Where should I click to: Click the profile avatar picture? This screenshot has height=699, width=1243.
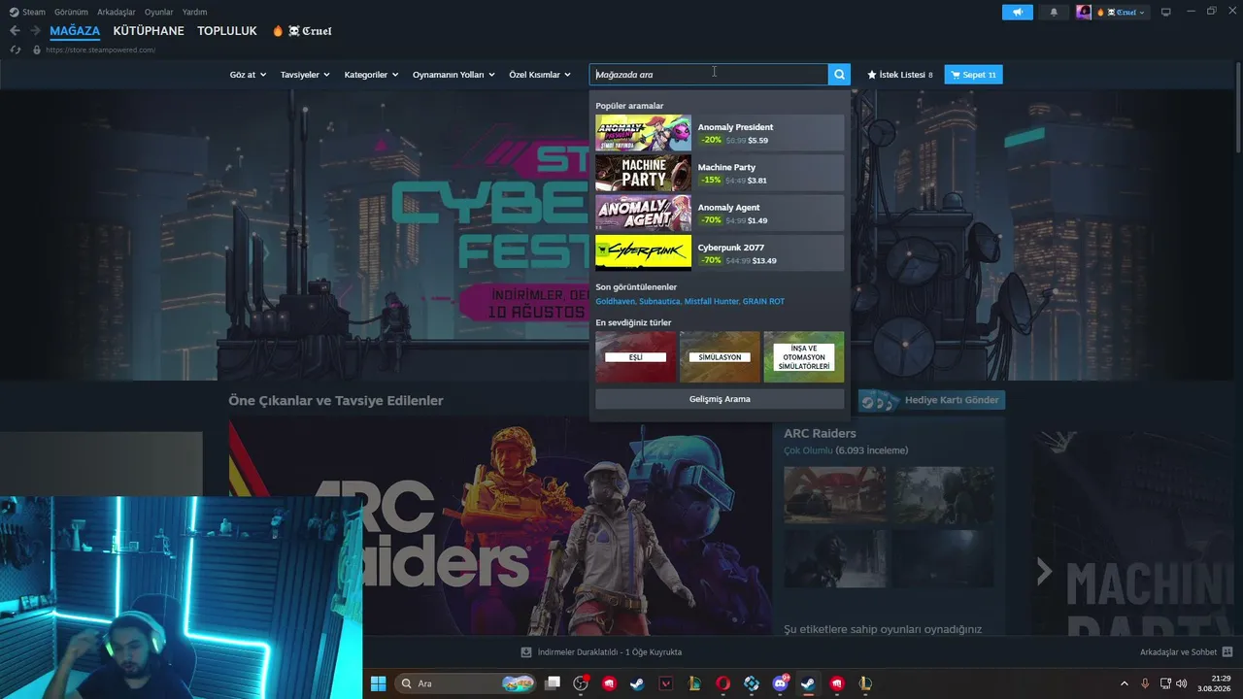point(1084,13)
